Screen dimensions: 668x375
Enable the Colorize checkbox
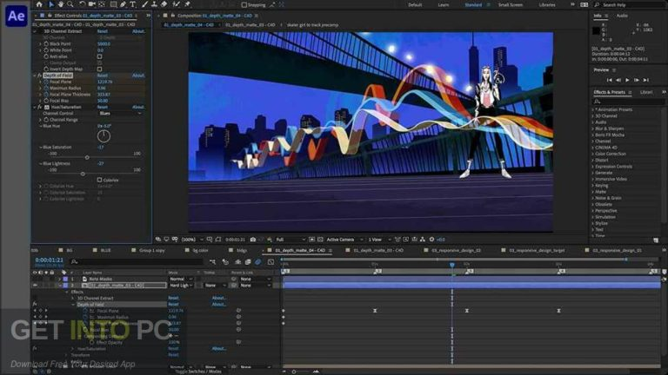pos(99,180)
